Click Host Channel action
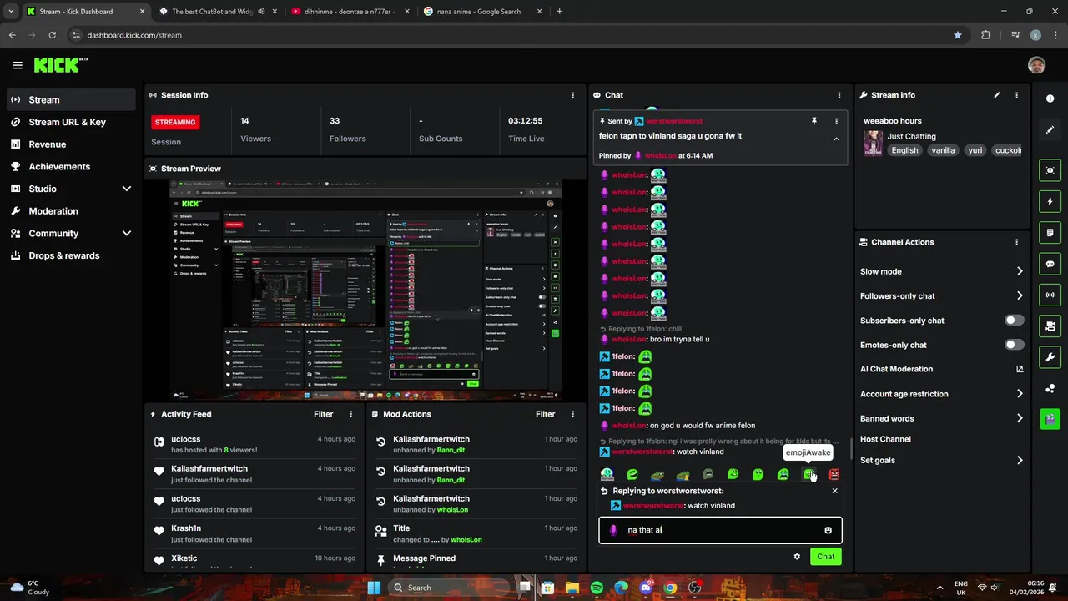Viewport: 1068px width, 601px height. click(885, 439)
